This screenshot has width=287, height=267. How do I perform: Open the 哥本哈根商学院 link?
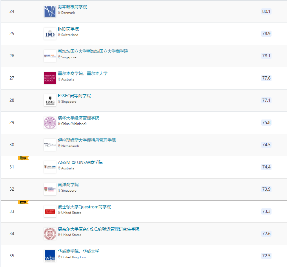(72, 7)
